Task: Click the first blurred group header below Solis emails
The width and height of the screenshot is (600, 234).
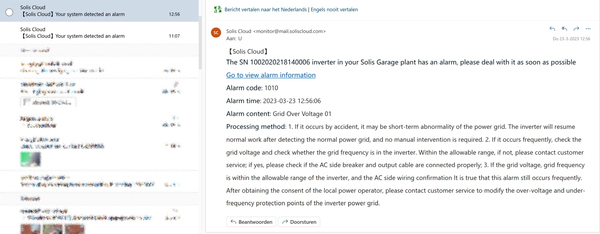Action: [x=35, y=50]
